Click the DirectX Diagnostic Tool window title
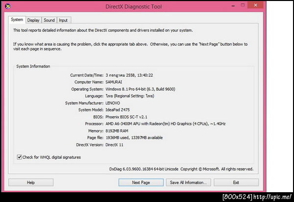The height and width of the screenshot is (202, 294). [133, 6]
